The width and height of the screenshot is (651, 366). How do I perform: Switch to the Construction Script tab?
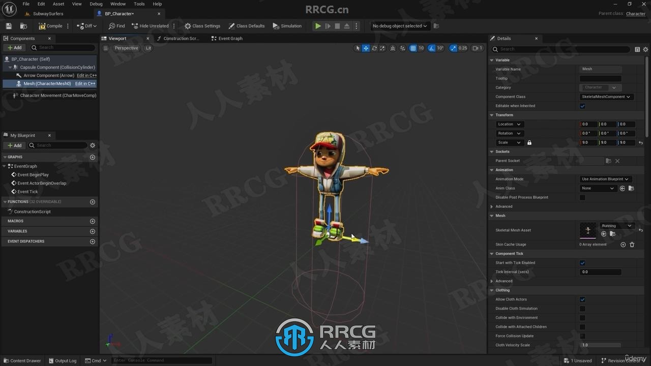pos(177,39)
